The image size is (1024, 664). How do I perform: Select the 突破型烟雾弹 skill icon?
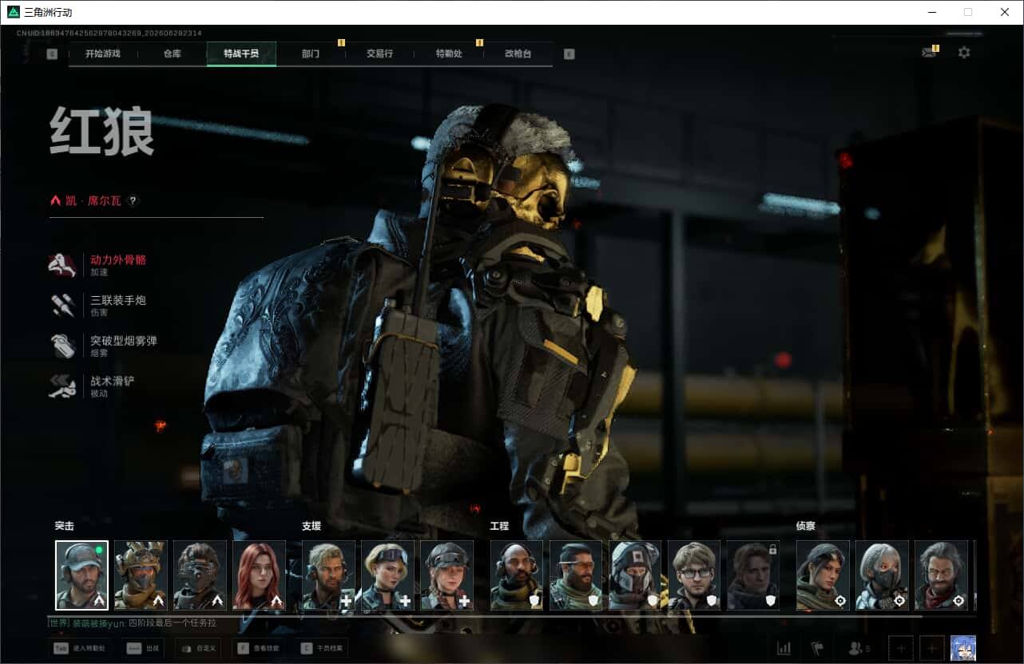[x=63, y=346]
